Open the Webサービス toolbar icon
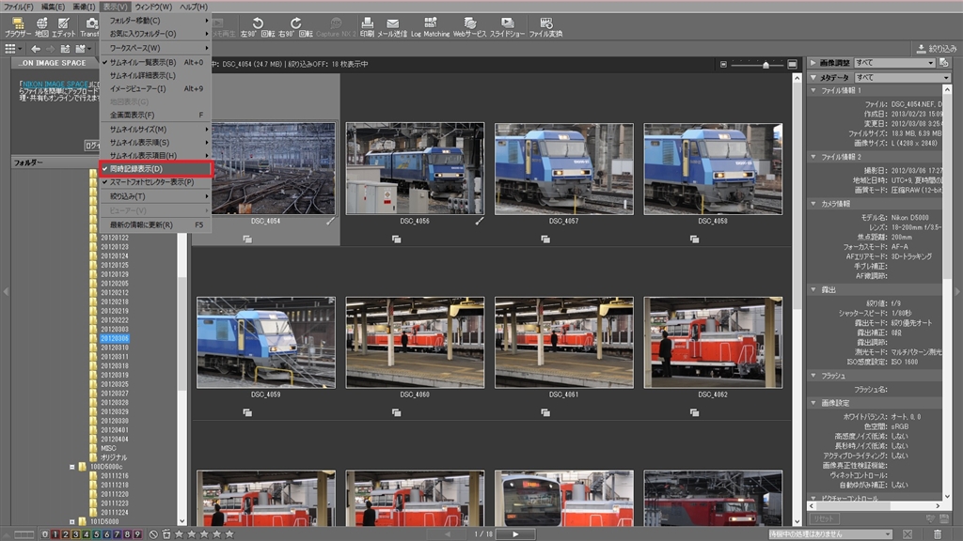 coord(469,25)
